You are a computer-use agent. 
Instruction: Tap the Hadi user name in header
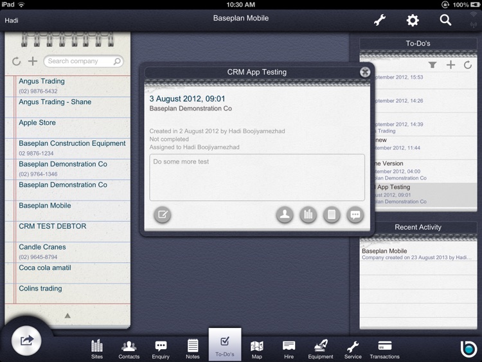(12, 21)
